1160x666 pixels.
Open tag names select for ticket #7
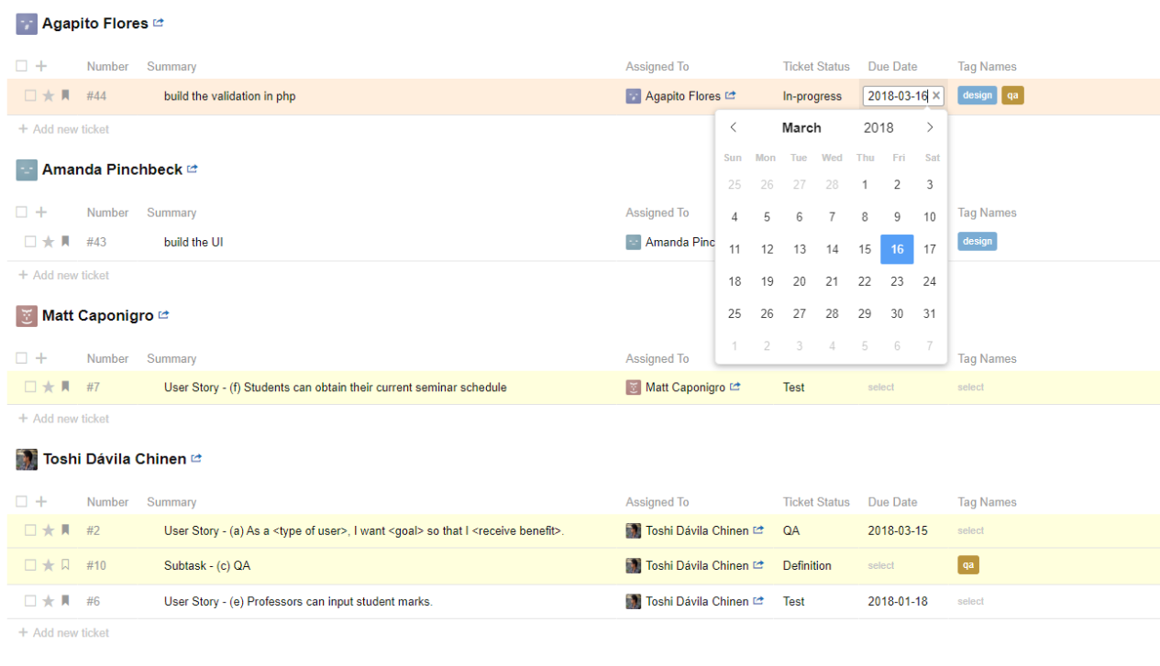coord(970,388)
